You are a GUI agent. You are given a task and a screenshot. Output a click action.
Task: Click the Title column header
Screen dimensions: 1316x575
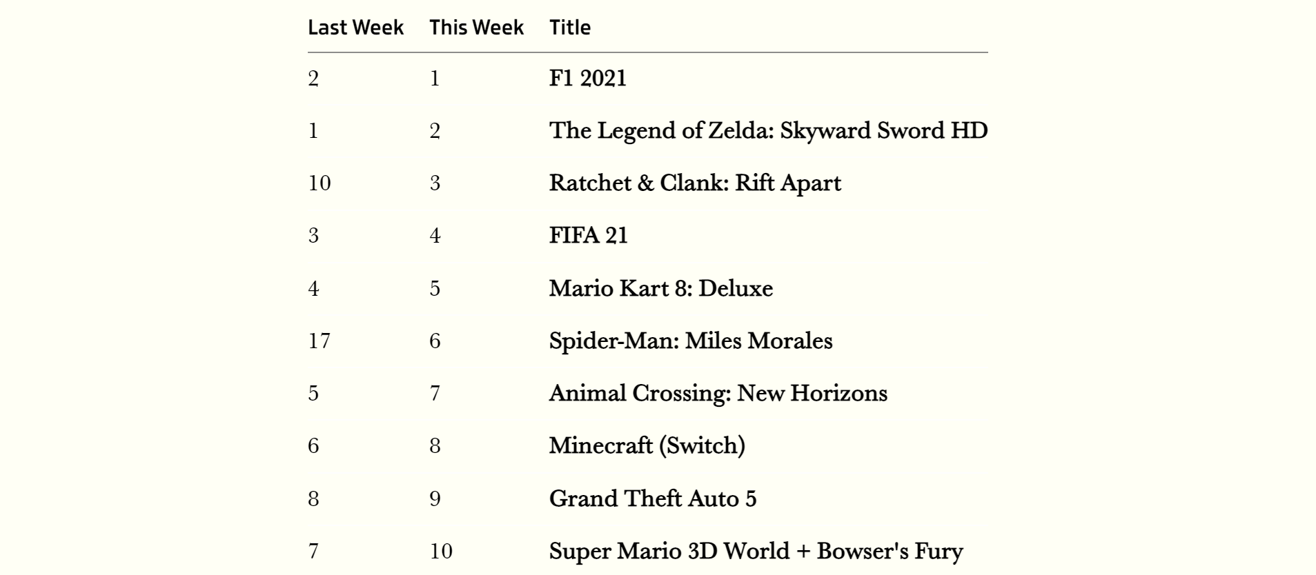point(570,28)
